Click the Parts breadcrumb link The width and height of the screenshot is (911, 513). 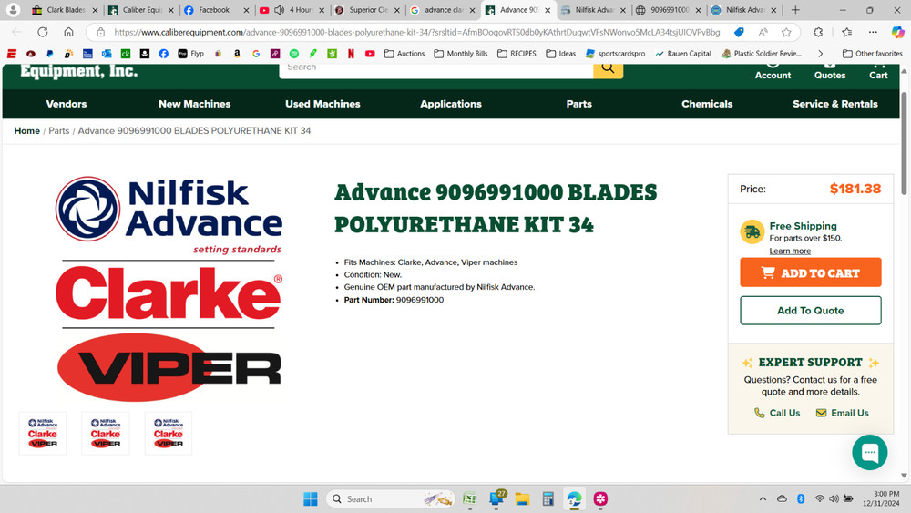coord(58,130)
